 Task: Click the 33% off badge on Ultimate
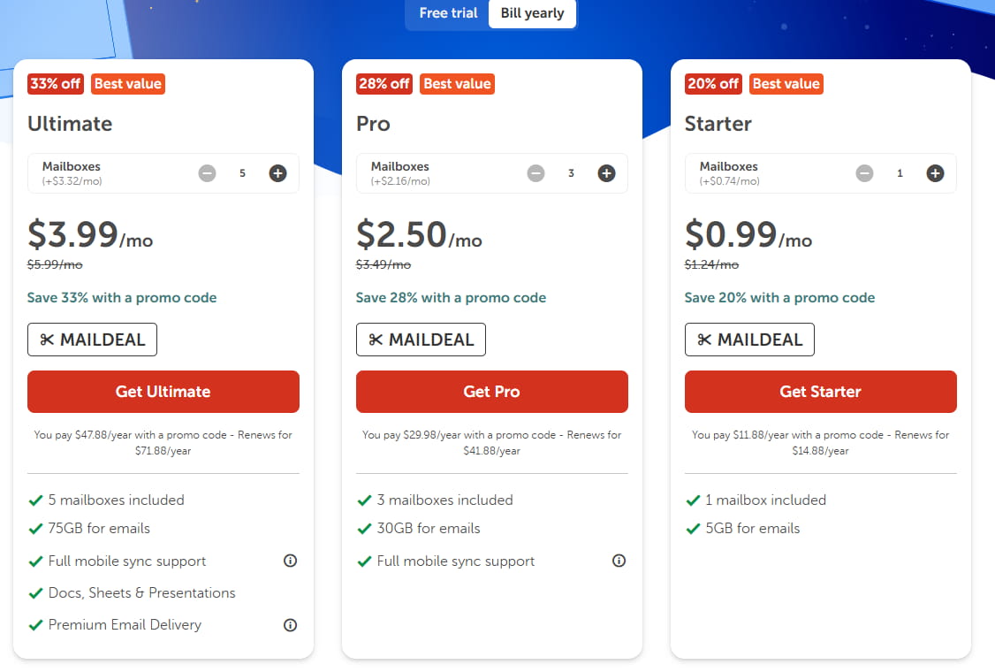tap(55, 84)
